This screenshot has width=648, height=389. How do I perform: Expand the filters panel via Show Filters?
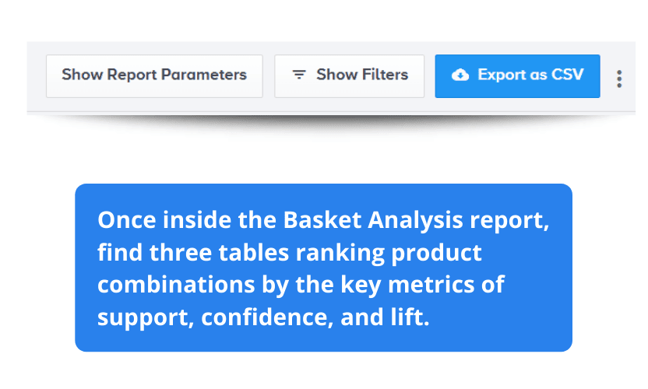pyautogui.click(x=349, y=76)
